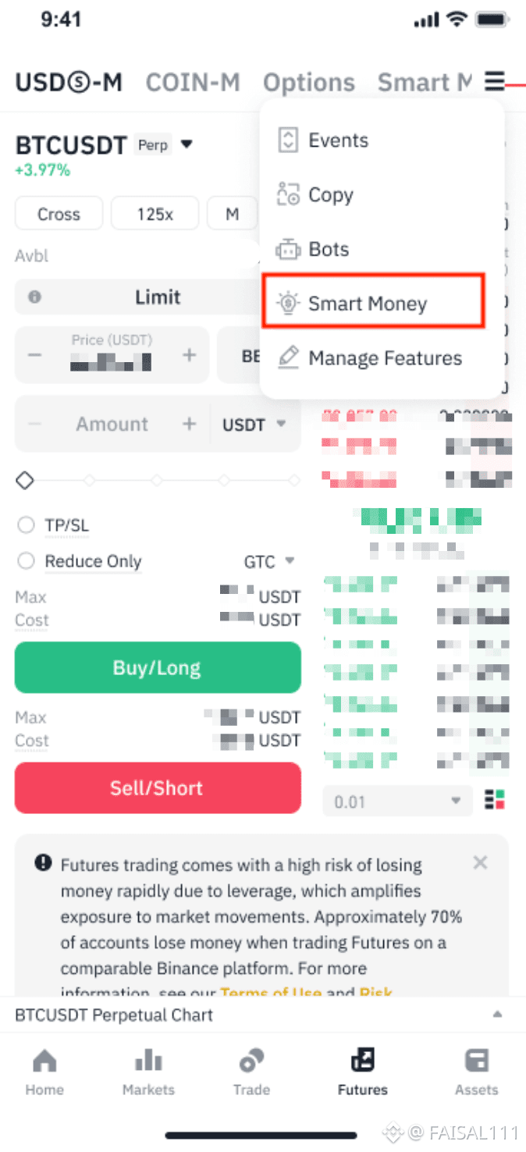The image size is (526, 1152).
Task: Expand the BTCUSDT Perpetual Chart
Action: click(x=497, y=1015)
